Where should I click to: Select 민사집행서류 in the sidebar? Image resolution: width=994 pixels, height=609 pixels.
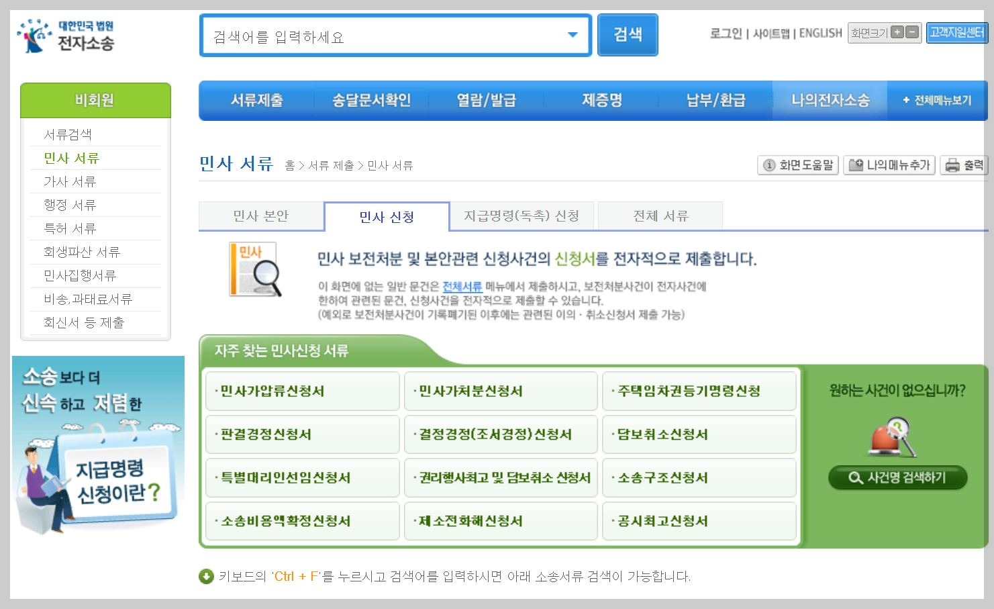(80, 275)
